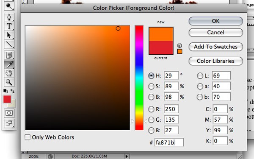Viewport: 254px width, 159px height.
Task: Click the Cancel button
Action: [216, 33]
